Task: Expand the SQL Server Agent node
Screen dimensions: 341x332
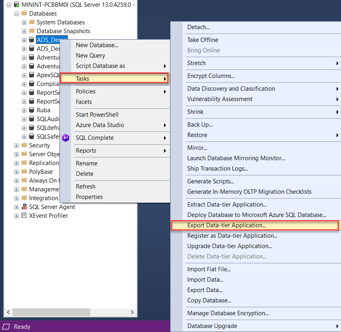Action: tap(16, 207)
